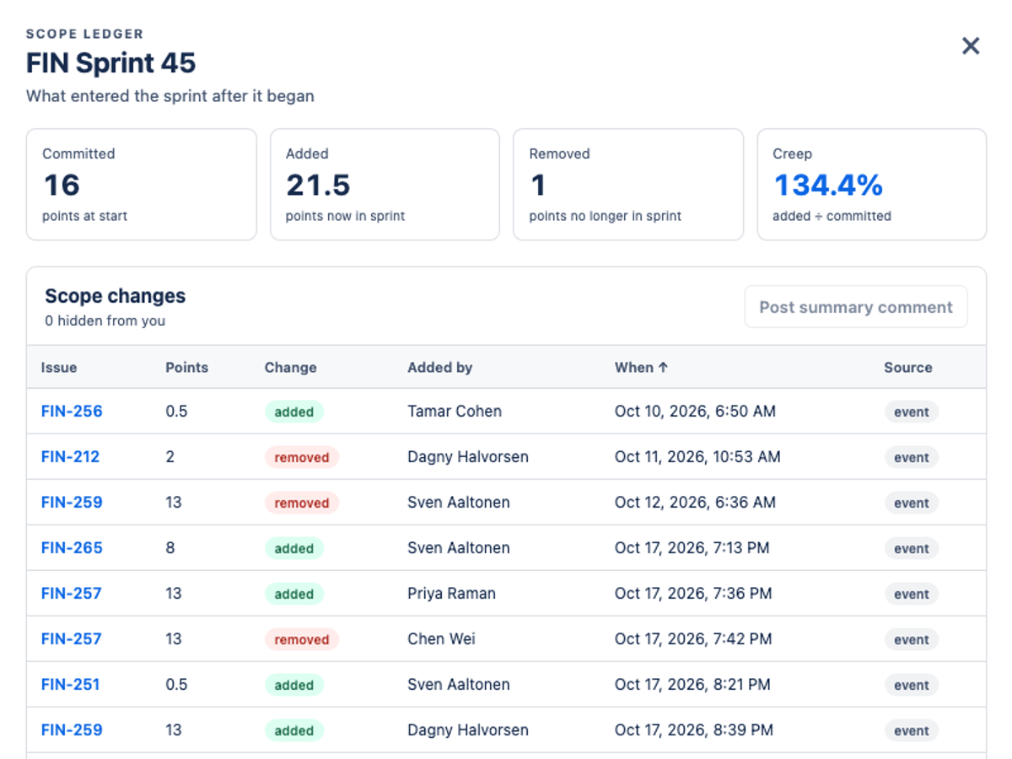
Task: Sort table by Issue column header
Action: (x=59, y=368)
